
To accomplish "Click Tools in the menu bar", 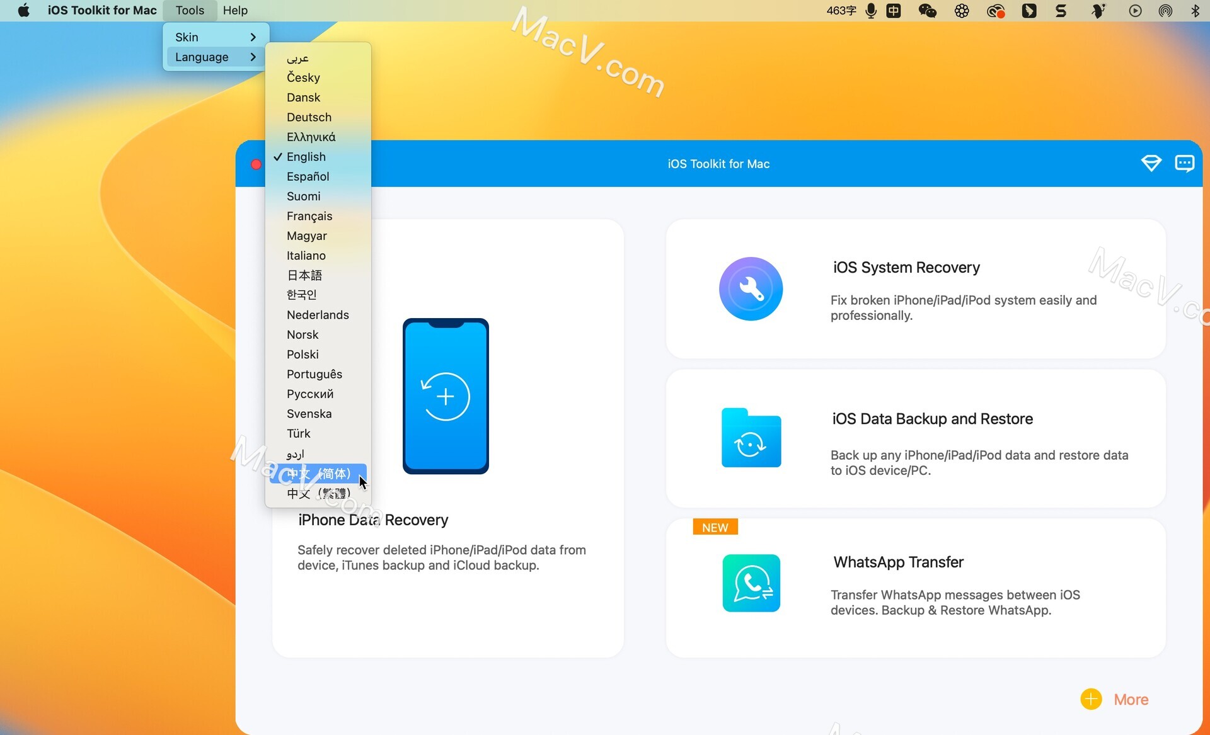I will (188, 9).
